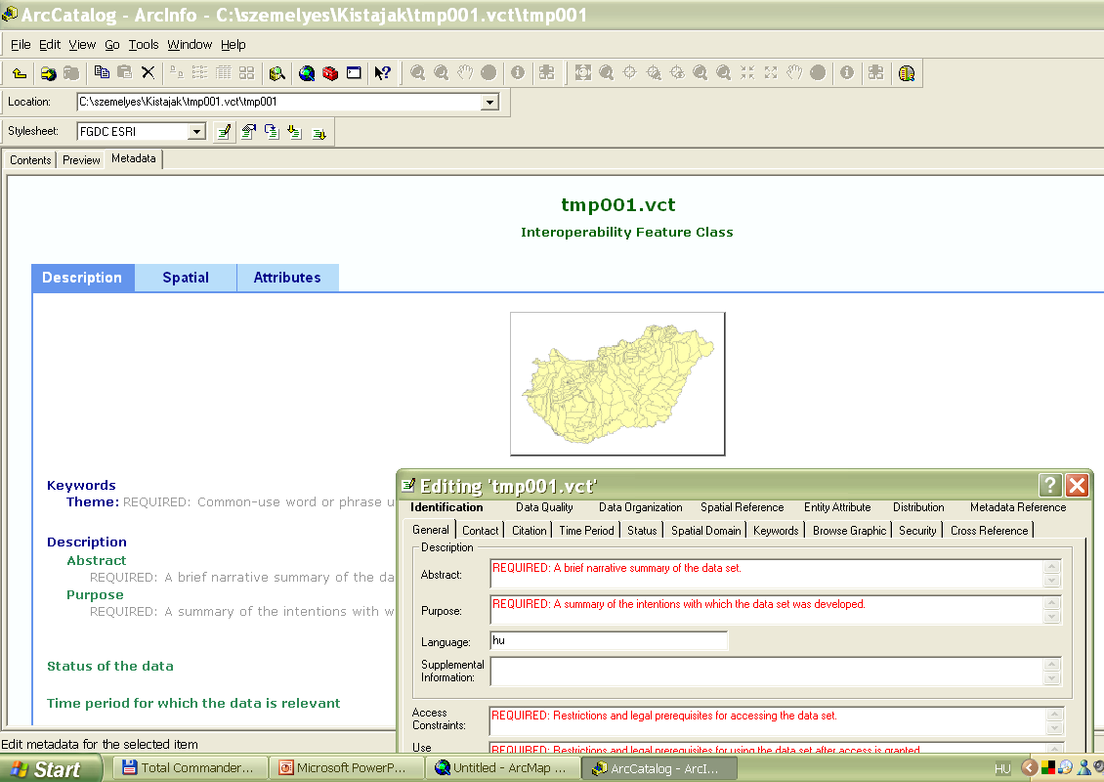Launch ArcMap via the globe icon
Screen dimensions: 1104x782
(x=306, y=72)
